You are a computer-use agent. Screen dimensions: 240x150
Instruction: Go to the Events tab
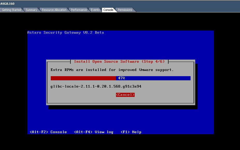tap(95, 10)
